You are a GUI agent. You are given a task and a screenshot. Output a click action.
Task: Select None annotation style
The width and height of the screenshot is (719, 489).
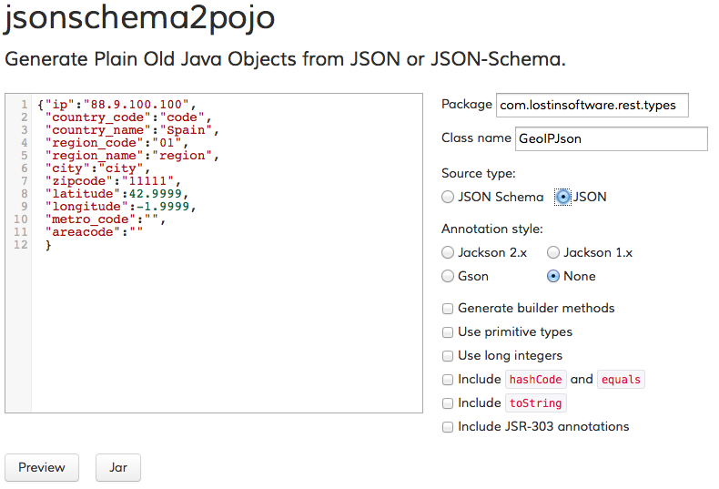coord(553,276)
